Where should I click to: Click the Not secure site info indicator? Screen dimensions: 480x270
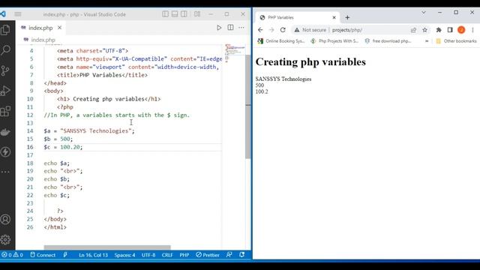pyautogui.click(x=310, y=30)
